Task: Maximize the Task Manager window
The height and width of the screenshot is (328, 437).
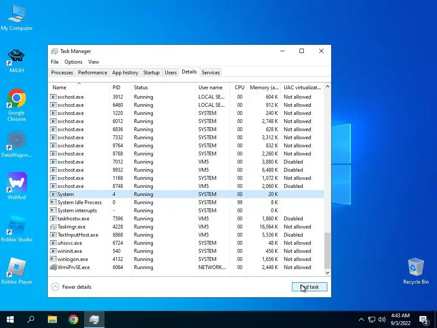Action: click(302, 51)
